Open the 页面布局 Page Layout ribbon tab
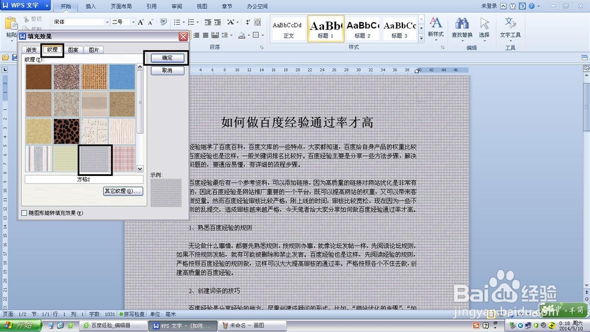Viewport: 590px width, 332px height. click(x=121, y=6)
